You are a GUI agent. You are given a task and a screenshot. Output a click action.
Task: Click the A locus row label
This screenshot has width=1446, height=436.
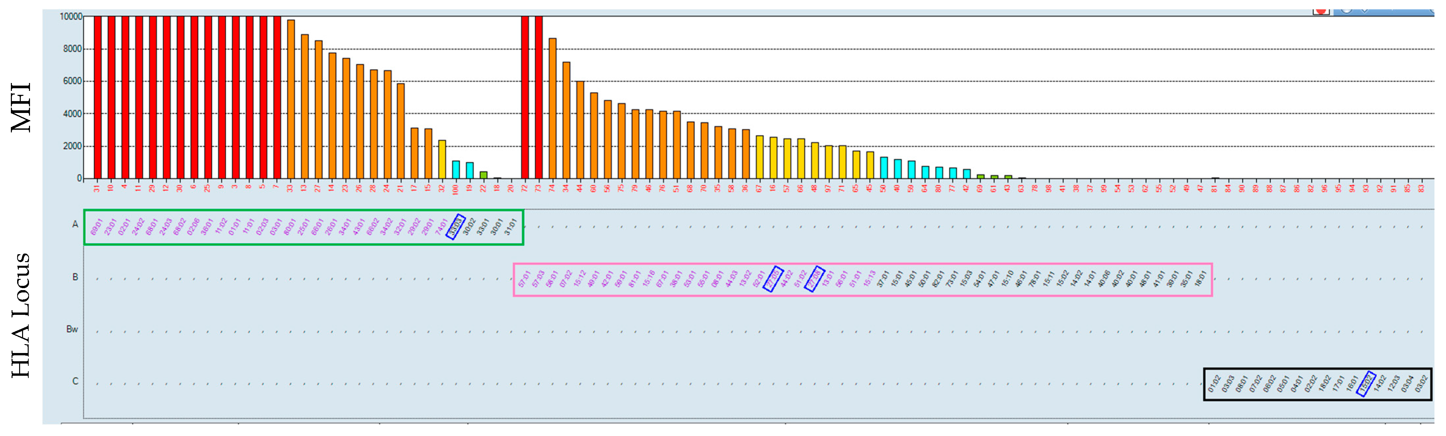coord(75,225)
